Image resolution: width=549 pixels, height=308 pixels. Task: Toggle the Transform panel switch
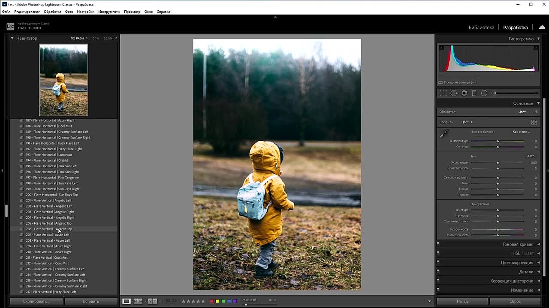(x=438, y=290)
